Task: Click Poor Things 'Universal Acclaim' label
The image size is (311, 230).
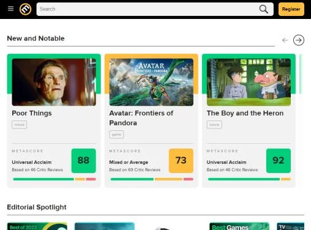Action: pyautogui.click(x=32, y=162)
